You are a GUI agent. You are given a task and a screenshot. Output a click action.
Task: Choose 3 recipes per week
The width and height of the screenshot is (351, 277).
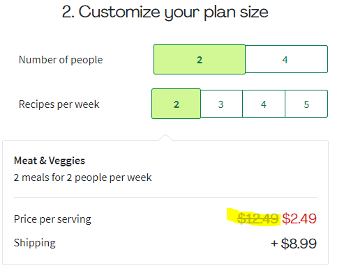coord(221,104)
